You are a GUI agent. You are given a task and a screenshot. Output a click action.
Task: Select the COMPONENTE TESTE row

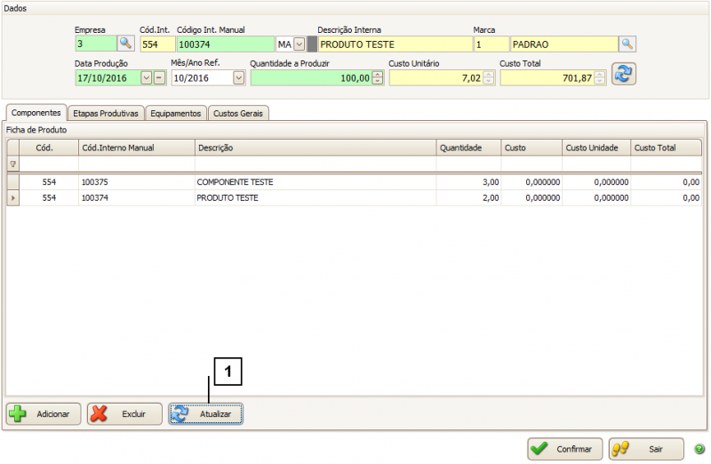[x=236, y=181]
